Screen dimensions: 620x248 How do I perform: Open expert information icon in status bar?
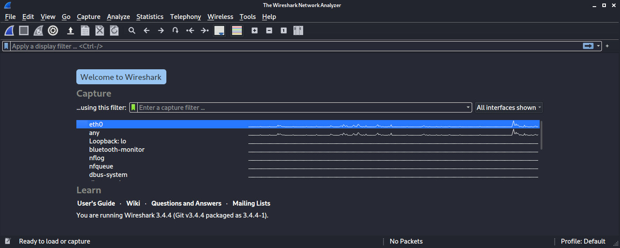pyautogui.click(x=8, y=241)
